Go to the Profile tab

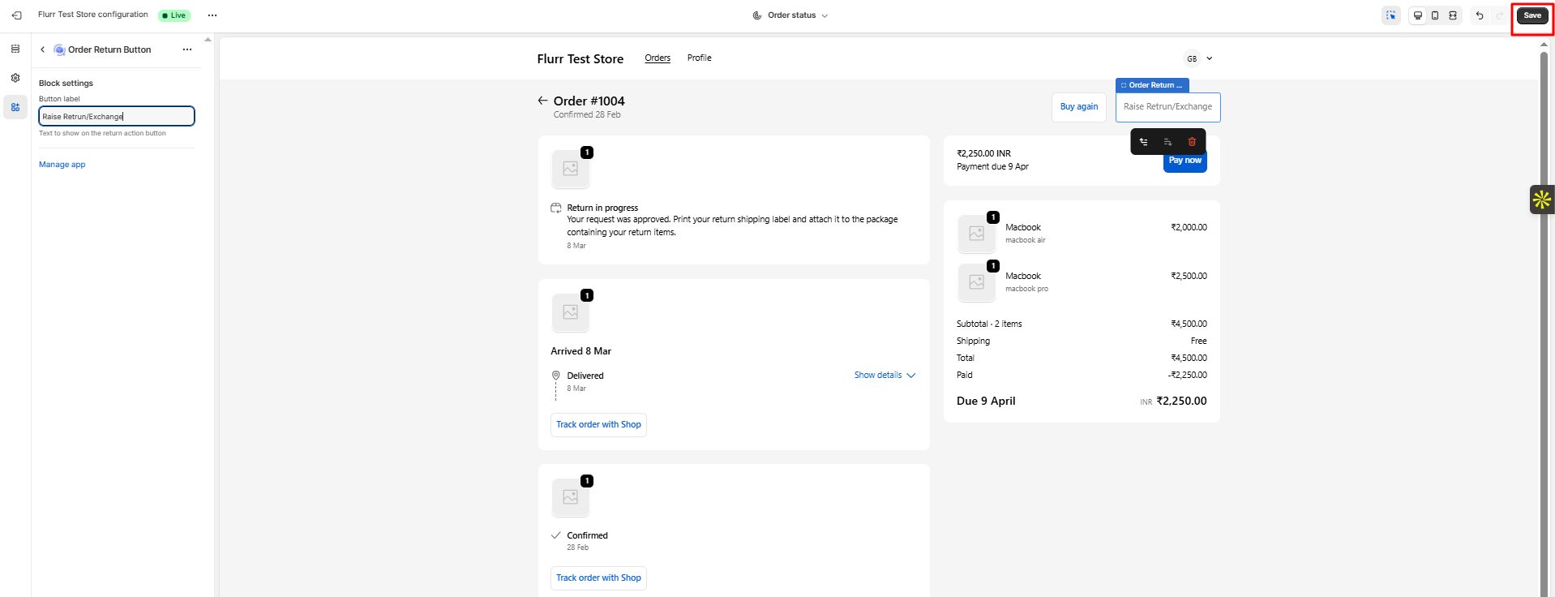click(x=699, y=58)
